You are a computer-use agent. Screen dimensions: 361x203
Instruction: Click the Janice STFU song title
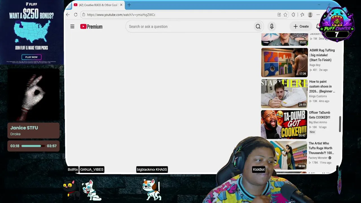24,128
